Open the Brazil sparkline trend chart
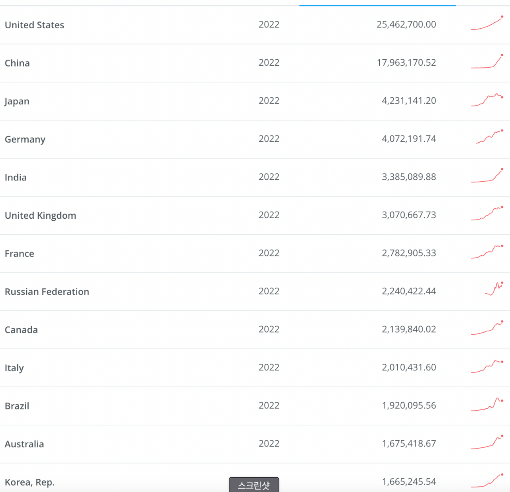Screen dimensions: 510x492 coord(487,404)
